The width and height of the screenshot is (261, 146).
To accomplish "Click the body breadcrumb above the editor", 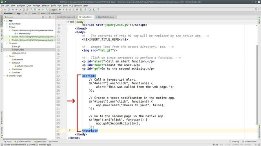I will tap(80, 22).
